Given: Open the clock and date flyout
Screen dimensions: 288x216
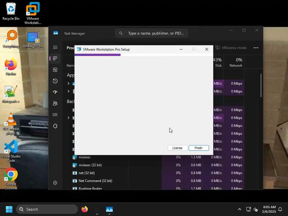Looking at the screenshot, I should tap(269, 209).
